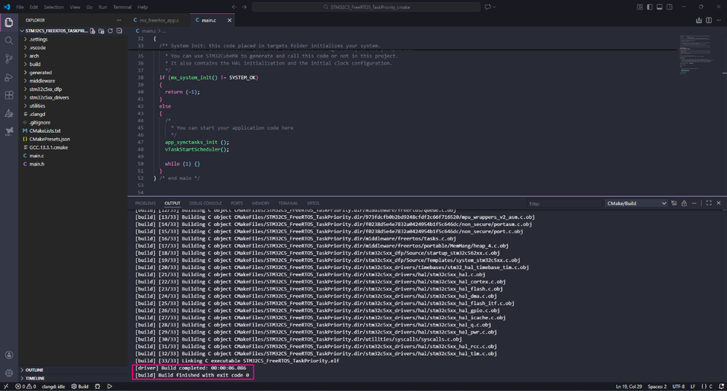
Task: Expand the middleware folder
Action: click(x=73, y=81)
